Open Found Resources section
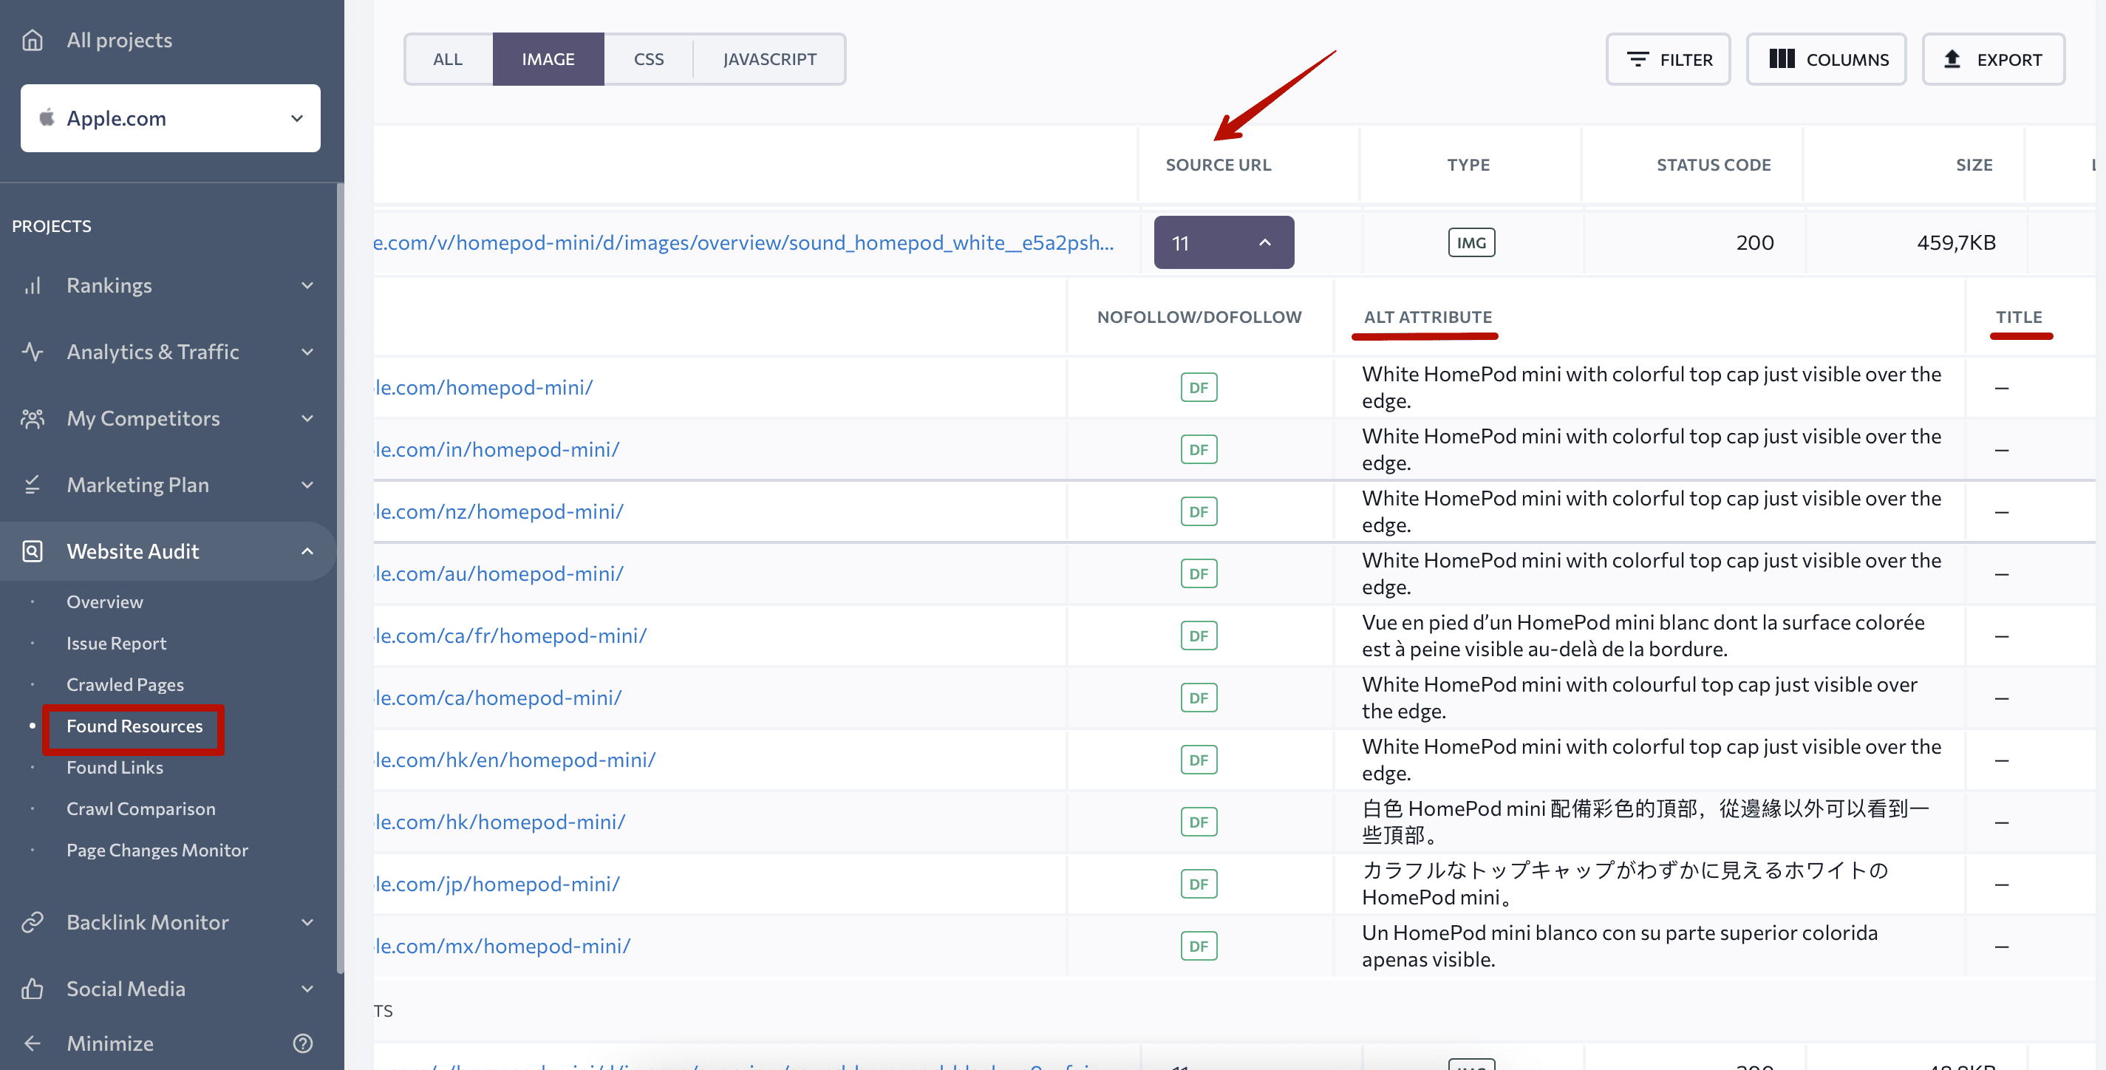 [134, 726]
